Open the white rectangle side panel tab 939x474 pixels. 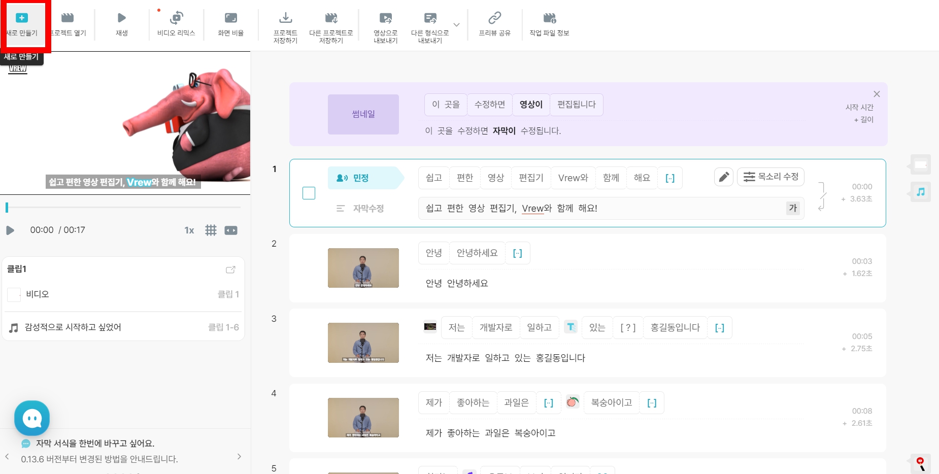click(920, 164)
